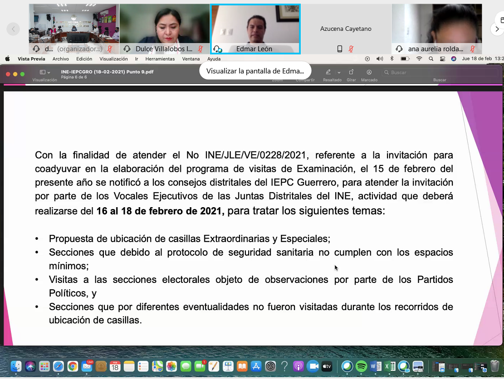Viewport: 504px width, 379px height.
Task: Click the Resaltado highlight pen icon
Action: (328, 72)
